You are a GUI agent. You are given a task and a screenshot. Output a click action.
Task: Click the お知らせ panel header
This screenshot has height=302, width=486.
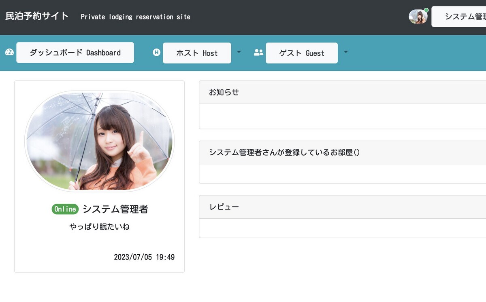[224, 92]
